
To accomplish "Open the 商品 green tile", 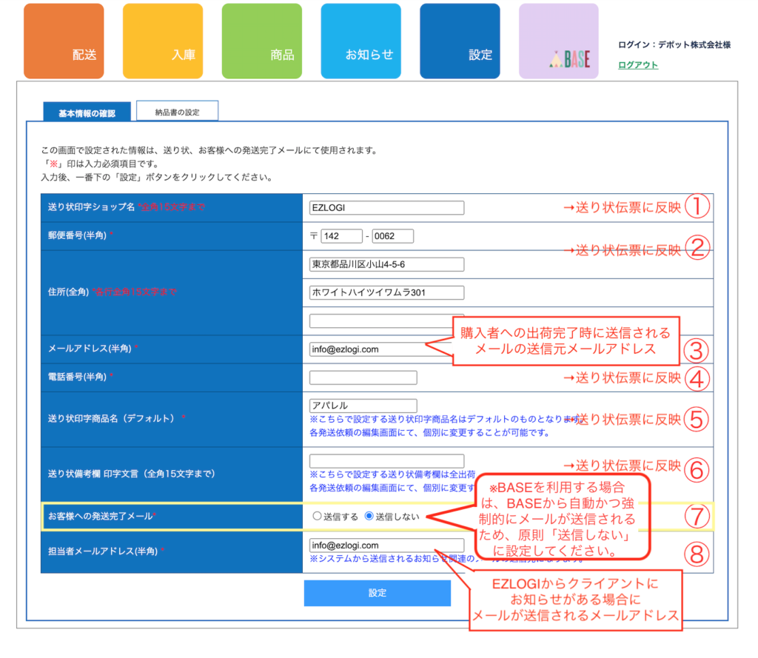I will coord(262,41).
